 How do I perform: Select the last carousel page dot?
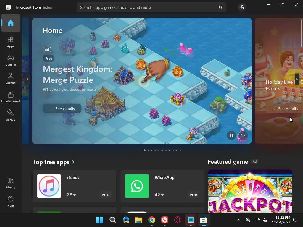pos(180,150)
